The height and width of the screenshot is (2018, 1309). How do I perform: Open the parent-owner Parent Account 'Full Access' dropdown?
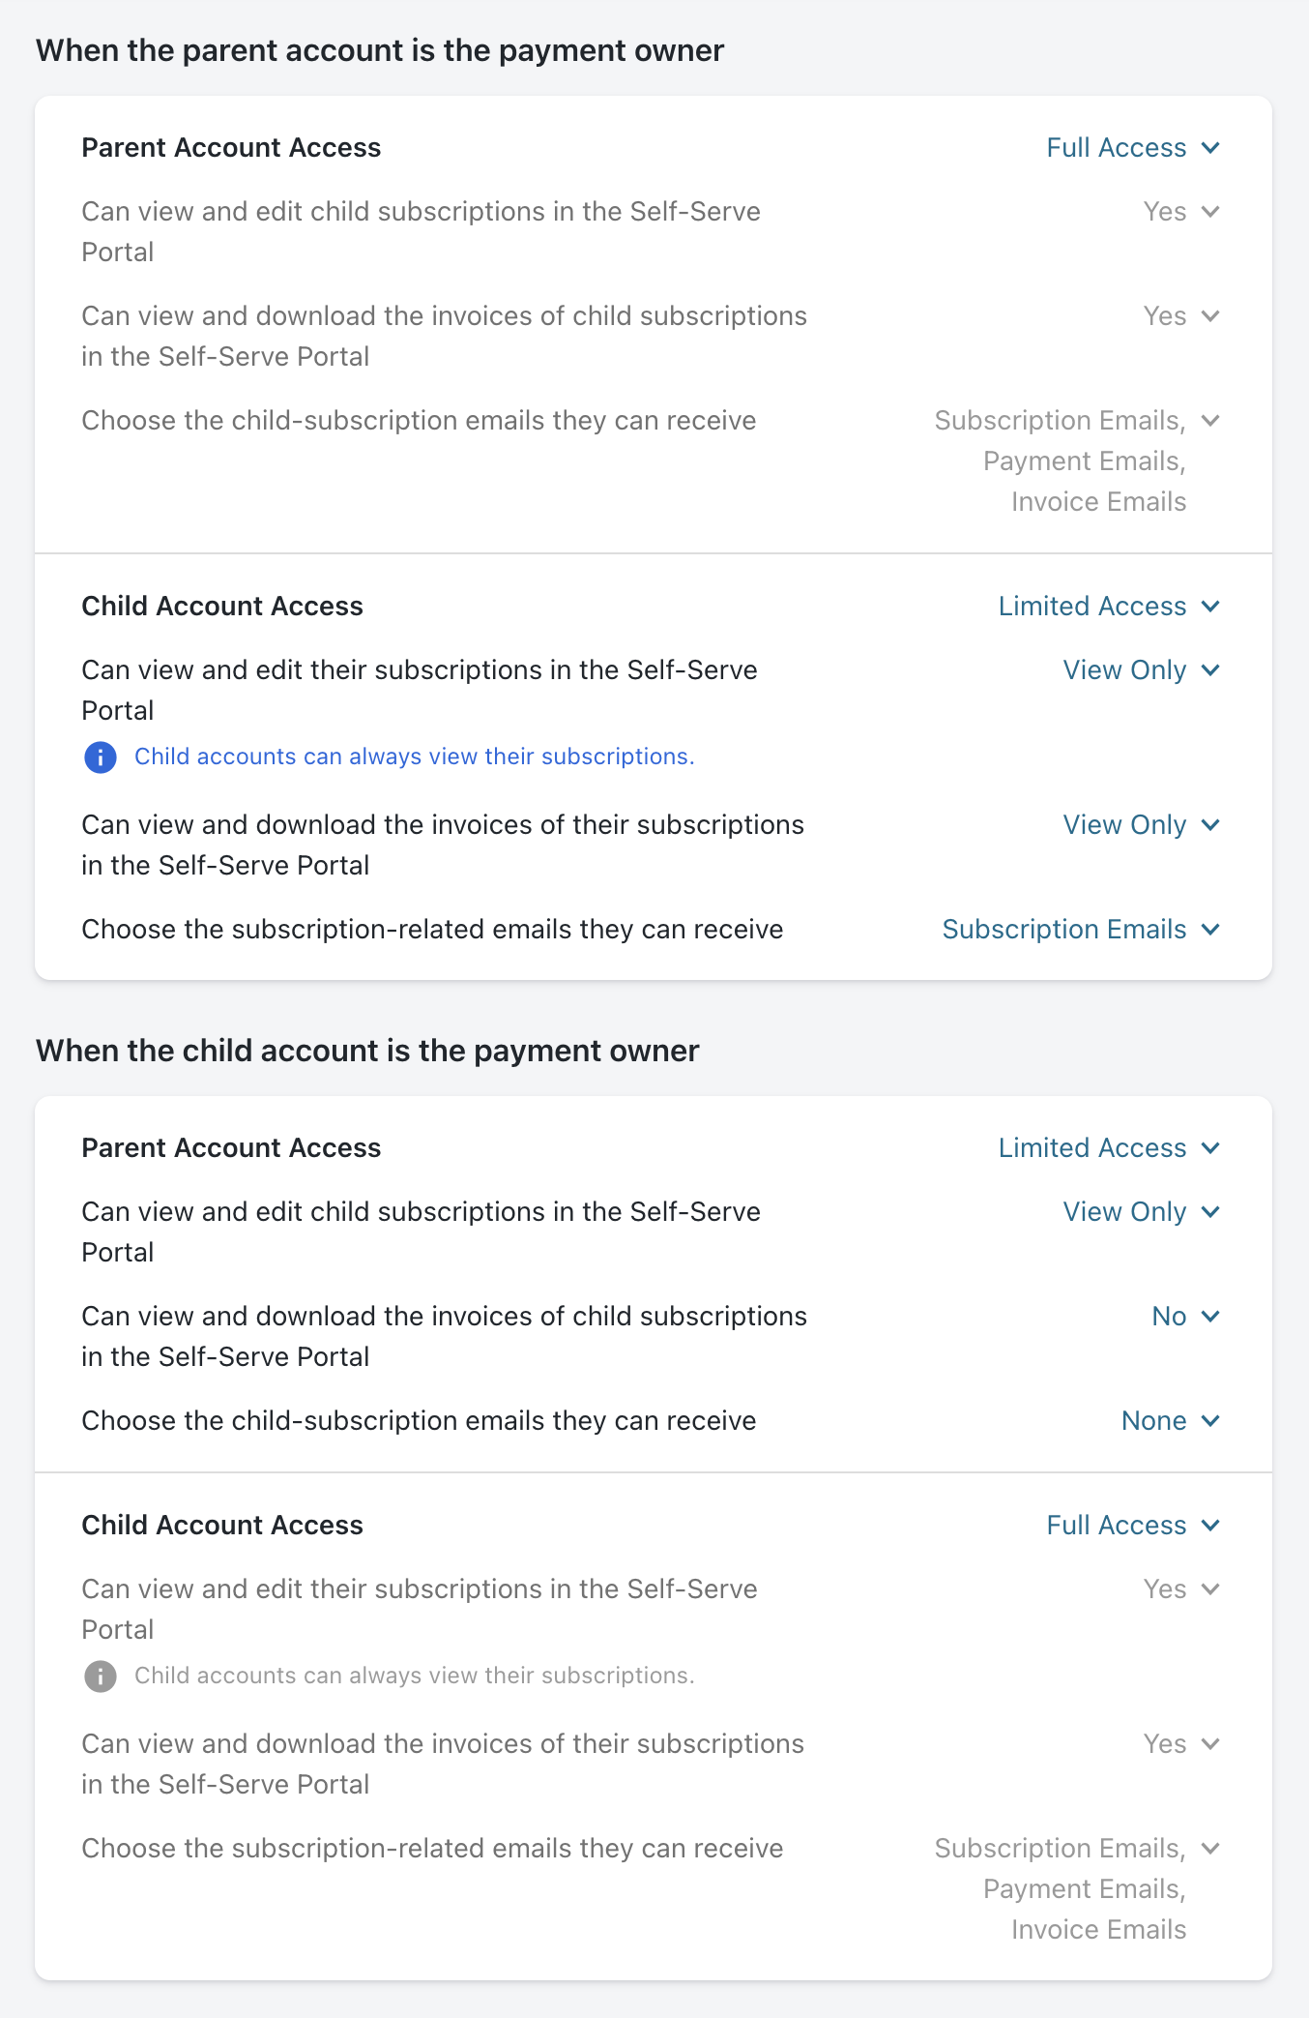pyautogui.click(x=1132, y=148)
